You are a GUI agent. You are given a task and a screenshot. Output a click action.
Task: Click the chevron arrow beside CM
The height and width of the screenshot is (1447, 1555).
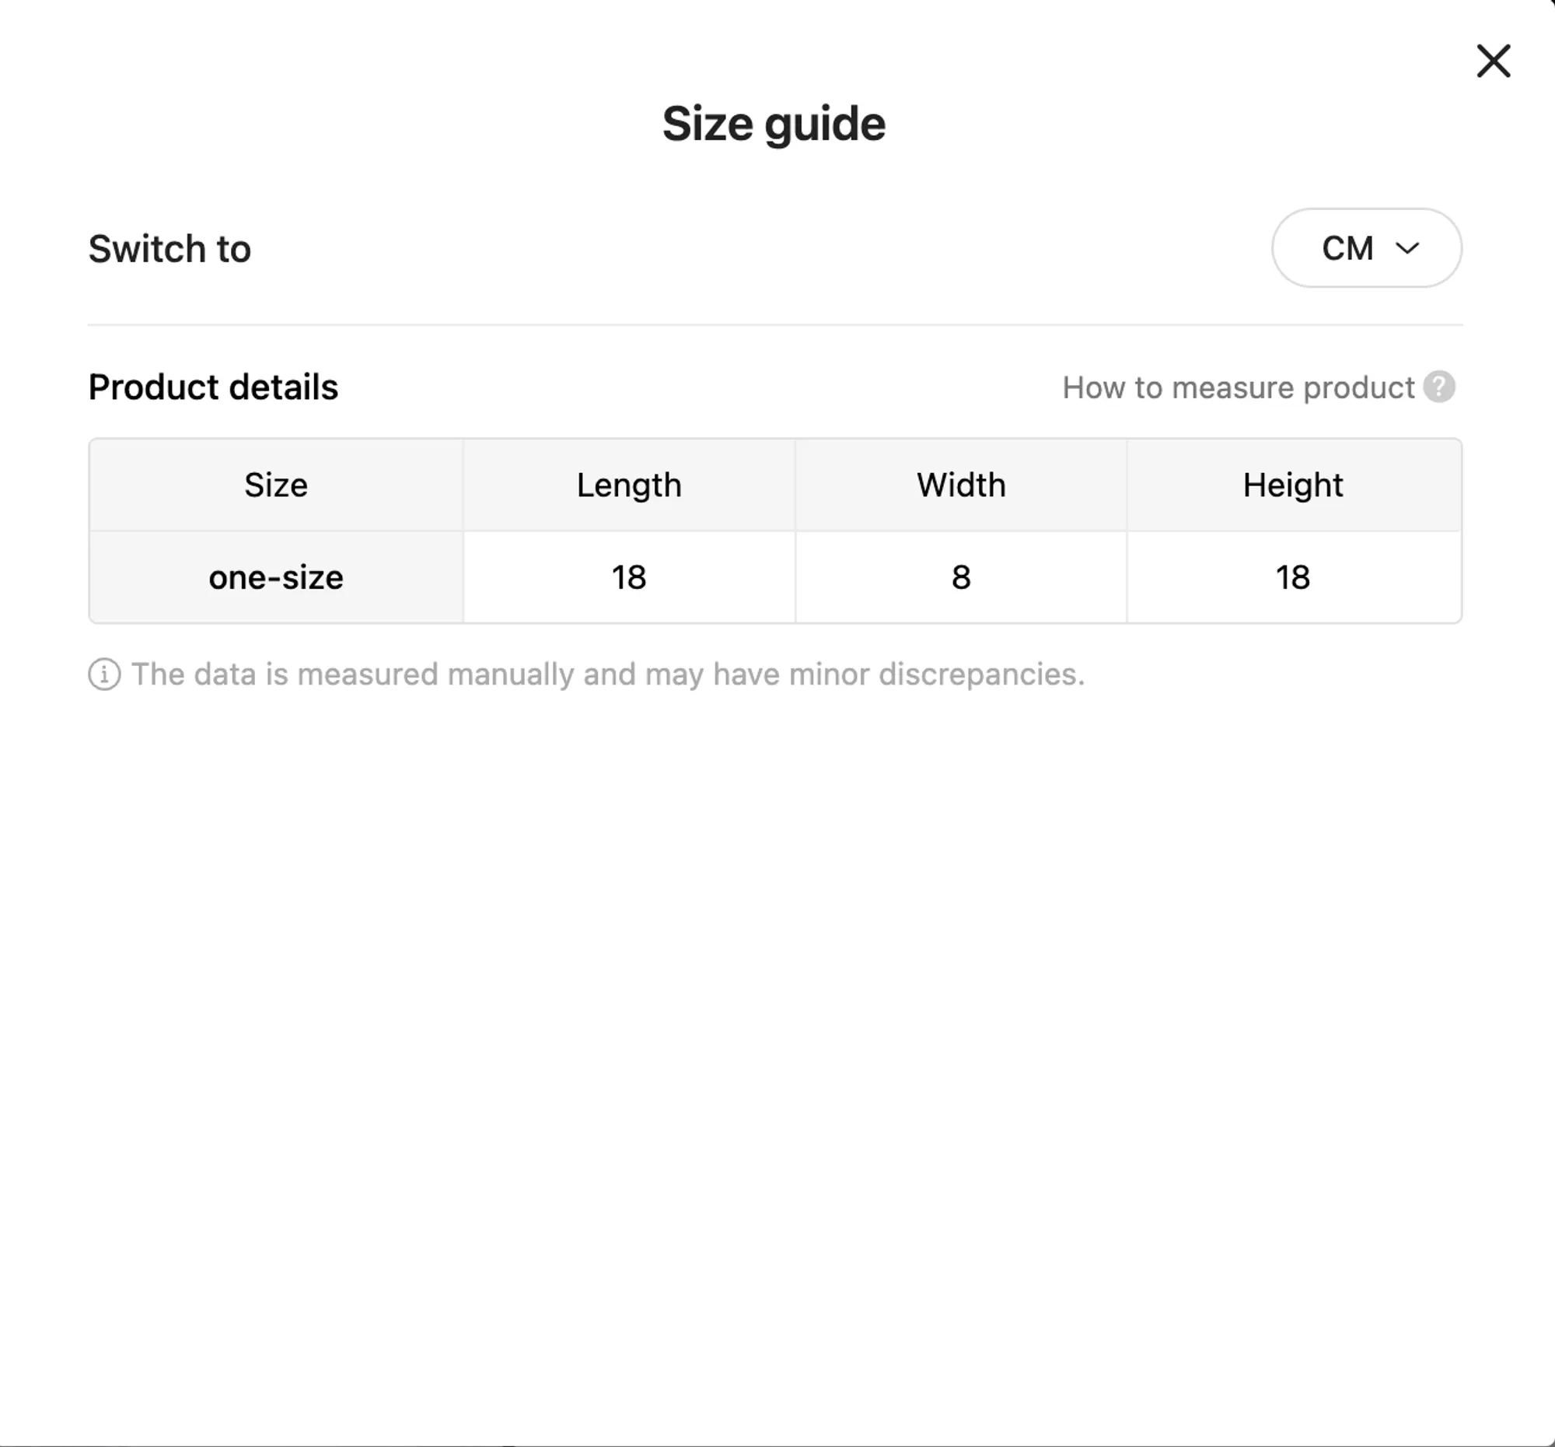pos(1407,249)
